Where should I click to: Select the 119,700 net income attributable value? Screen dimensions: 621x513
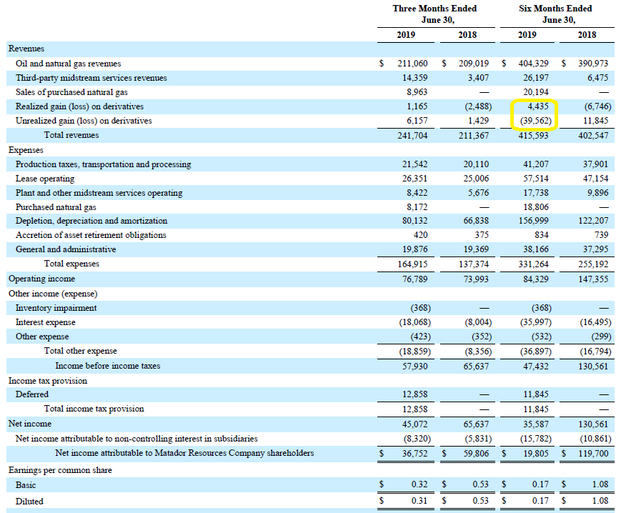pyautogui.click(x=593, y=453)
